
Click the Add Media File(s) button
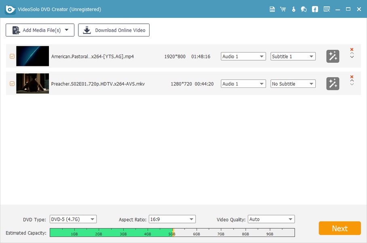(x=40, y=30)
